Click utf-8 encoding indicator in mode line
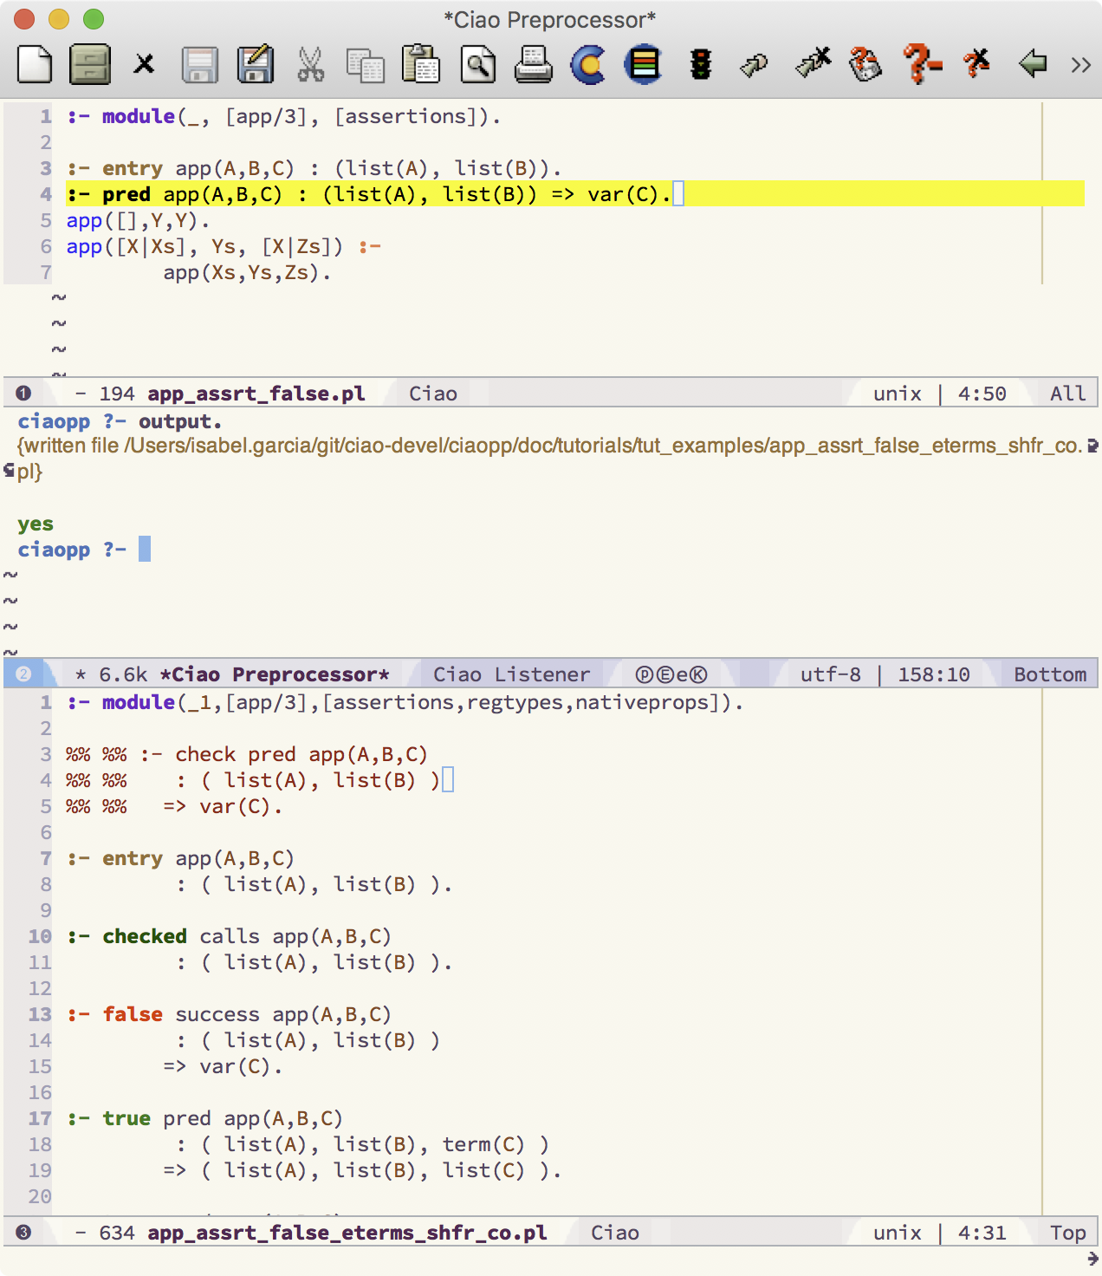Screen dimensions: 1102x1276 (x=830, y=674)
